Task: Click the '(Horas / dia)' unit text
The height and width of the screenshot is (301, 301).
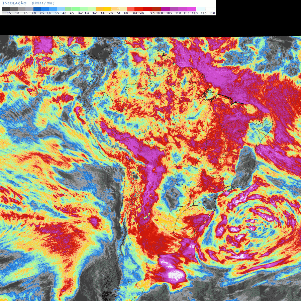Action: coord(43,3)
